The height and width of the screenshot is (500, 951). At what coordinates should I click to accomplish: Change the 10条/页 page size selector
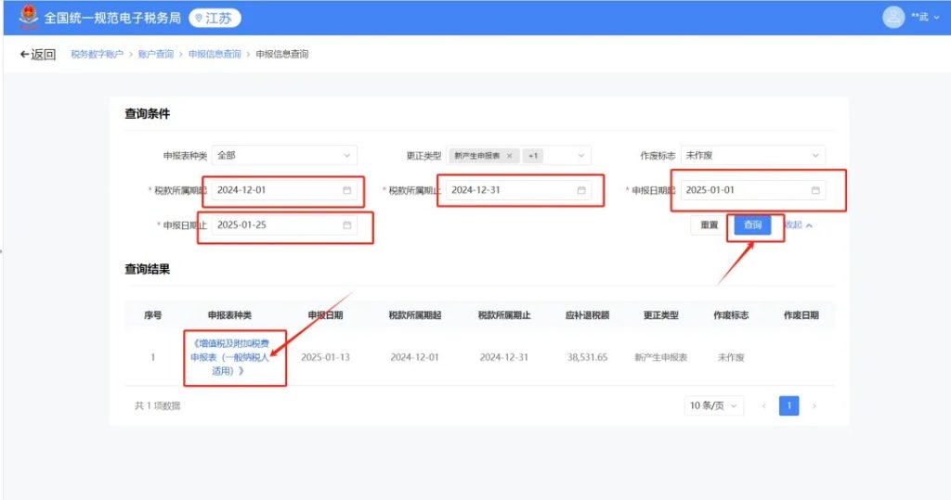(x=714, y=406)
